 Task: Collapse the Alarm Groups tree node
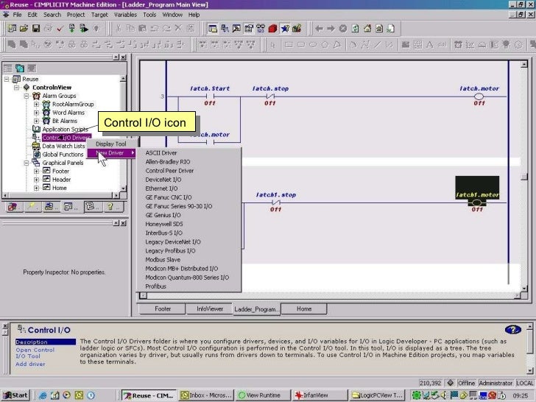[x=27, y=96]
